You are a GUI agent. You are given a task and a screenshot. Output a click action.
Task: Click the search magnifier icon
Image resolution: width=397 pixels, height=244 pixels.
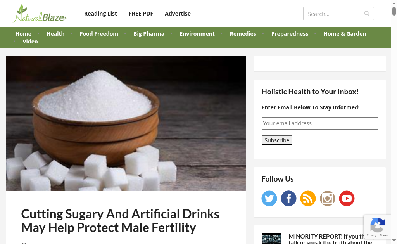[x=367, y=14]
